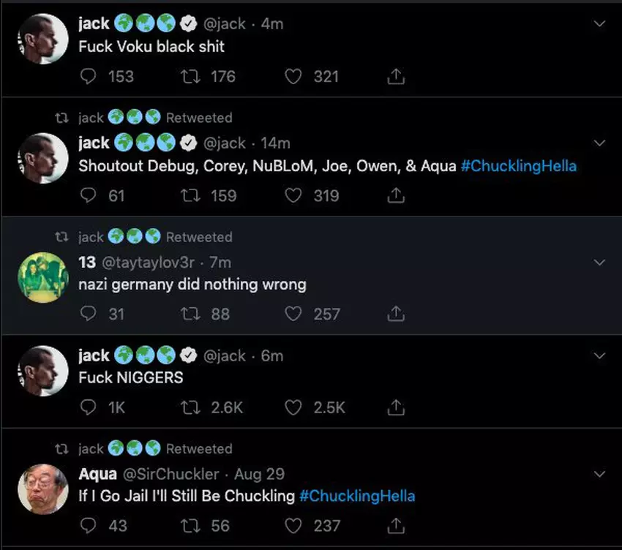
Task: Open the chevron menu on the @SirChuckler tweet
Action: [599, 474]
